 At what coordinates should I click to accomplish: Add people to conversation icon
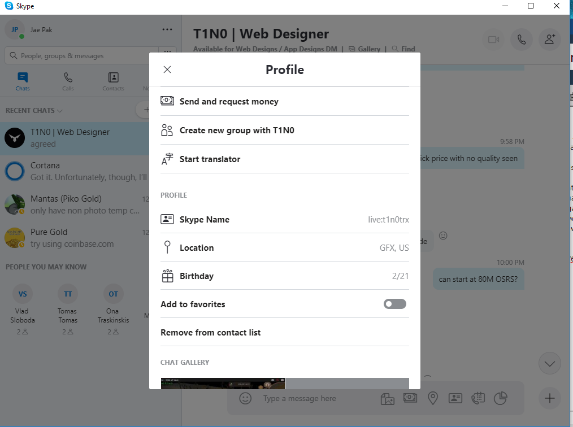550,40
